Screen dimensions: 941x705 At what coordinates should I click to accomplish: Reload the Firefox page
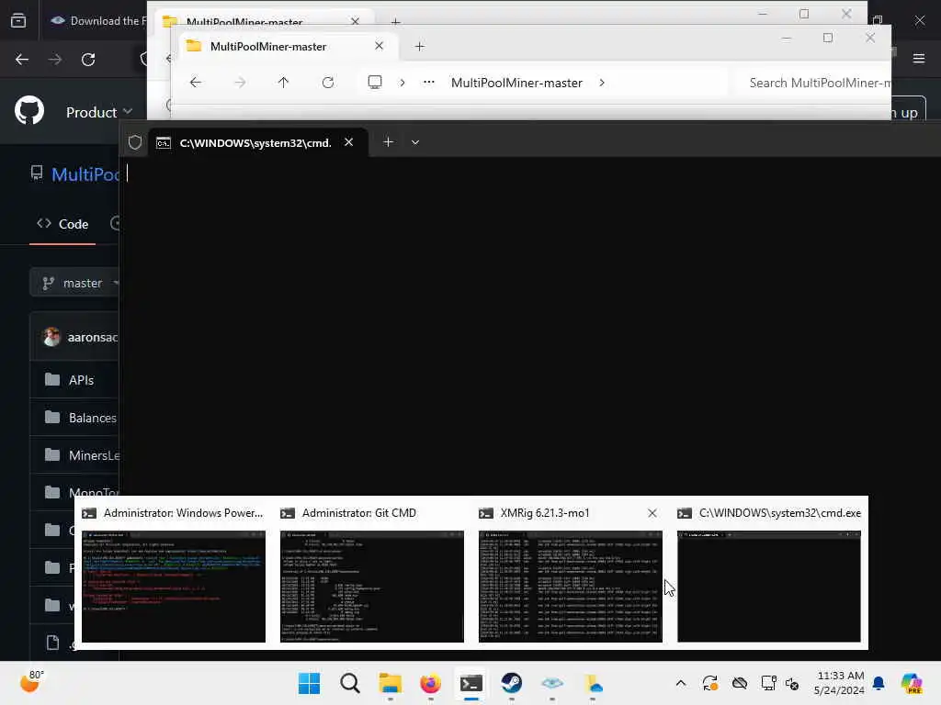[88, 60]
